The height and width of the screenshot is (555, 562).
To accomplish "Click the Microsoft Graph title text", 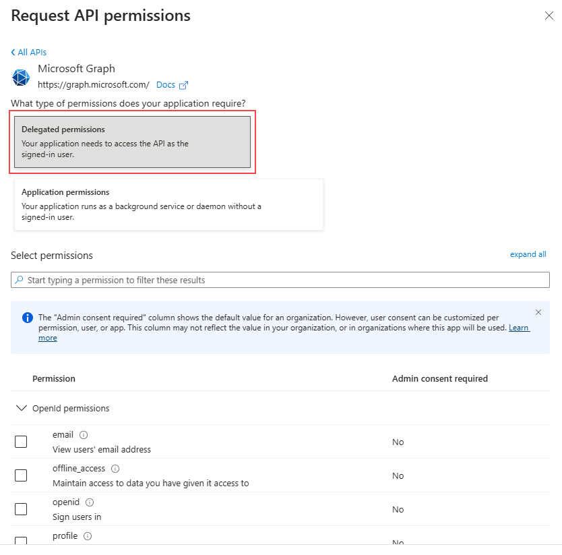I will [76, 69].
